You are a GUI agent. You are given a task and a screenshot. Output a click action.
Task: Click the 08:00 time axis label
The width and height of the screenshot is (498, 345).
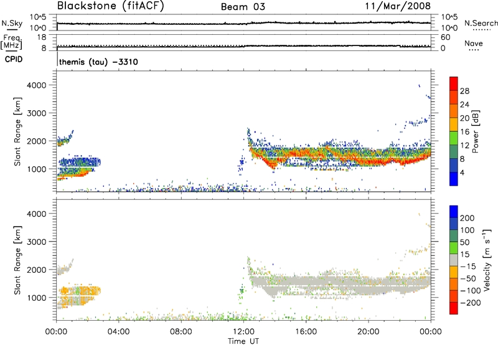coord(181,332)
